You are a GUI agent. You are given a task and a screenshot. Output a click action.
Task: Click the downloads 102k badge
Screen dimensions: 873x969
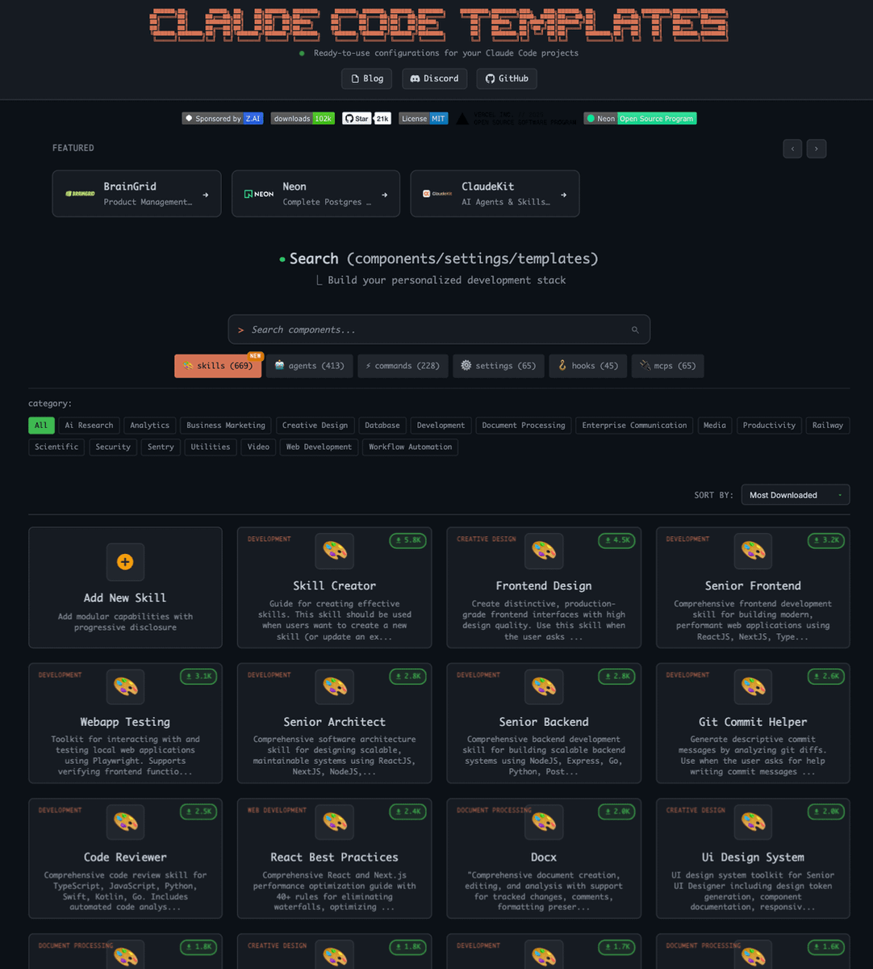pos(303,119)
